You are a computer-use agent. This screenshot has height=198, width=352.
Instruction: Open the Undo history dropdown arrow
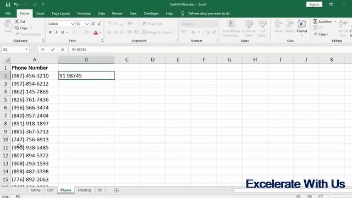tap(20, 4)
